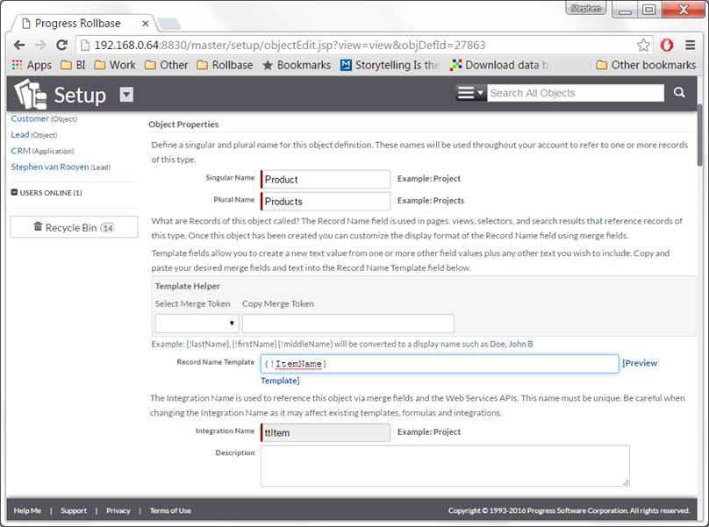The image size is (709, 527).
Task: Open the Setup application dropdown arrow
Action: tap(126, 95)
